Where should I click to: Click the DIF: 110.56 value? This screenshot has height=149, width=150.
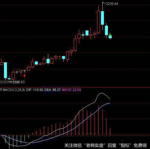tap(35, 90)
